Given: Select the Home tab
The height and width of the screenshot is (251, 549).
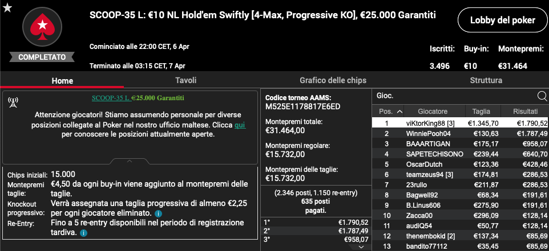Looking at the screenshot, I should click(62, 81).
